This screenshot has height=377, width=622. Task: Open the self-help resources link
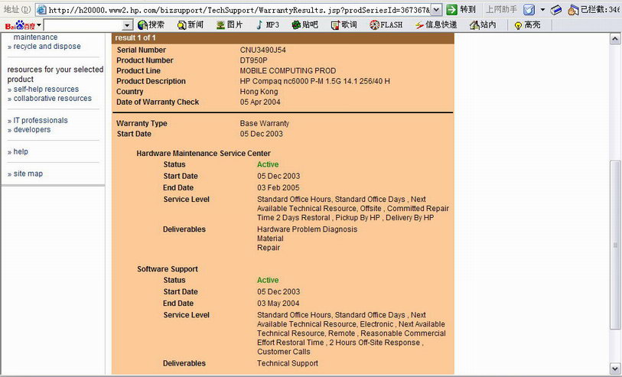click(x=46, y=89)
